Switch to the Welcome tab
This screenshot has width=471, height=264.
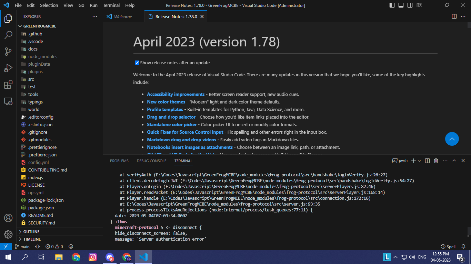[x=123, y=16]
